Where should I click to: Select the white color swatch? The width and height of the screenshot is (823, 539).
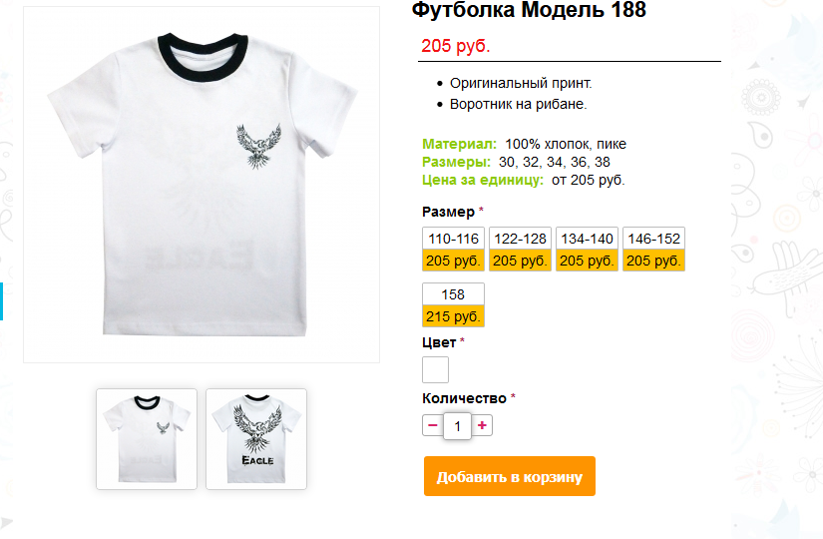435,370
